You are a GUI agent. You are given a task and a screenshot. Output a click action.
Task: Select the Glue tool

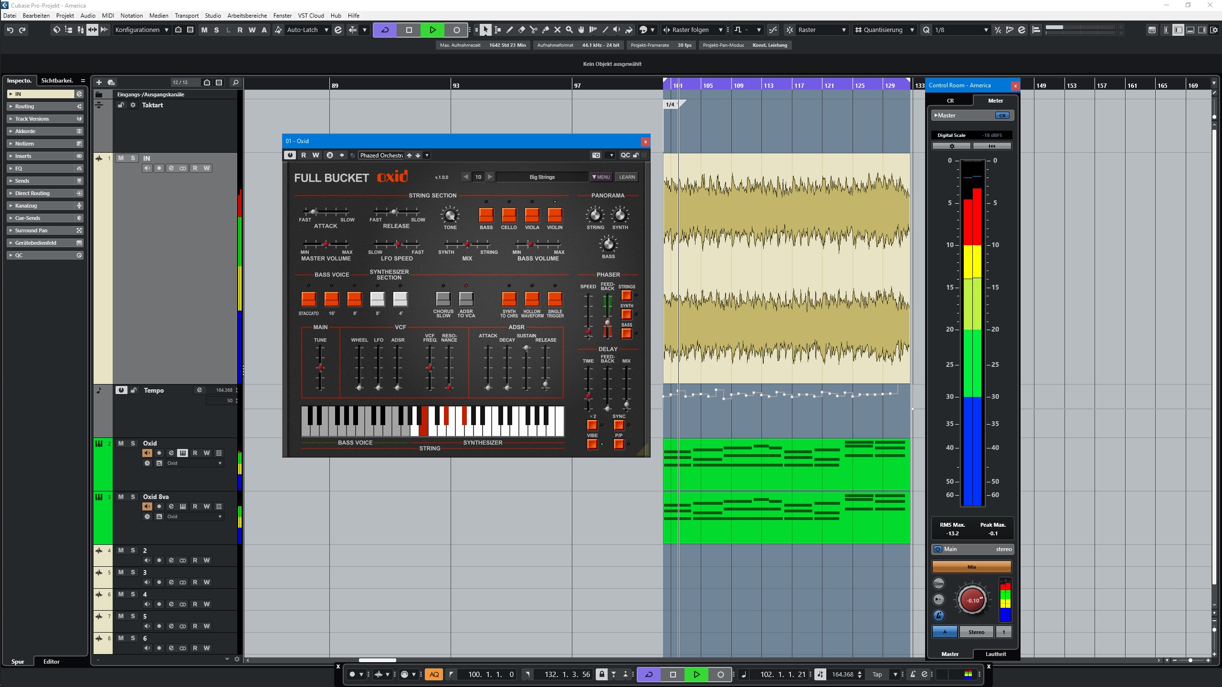[x=545, y=30]
